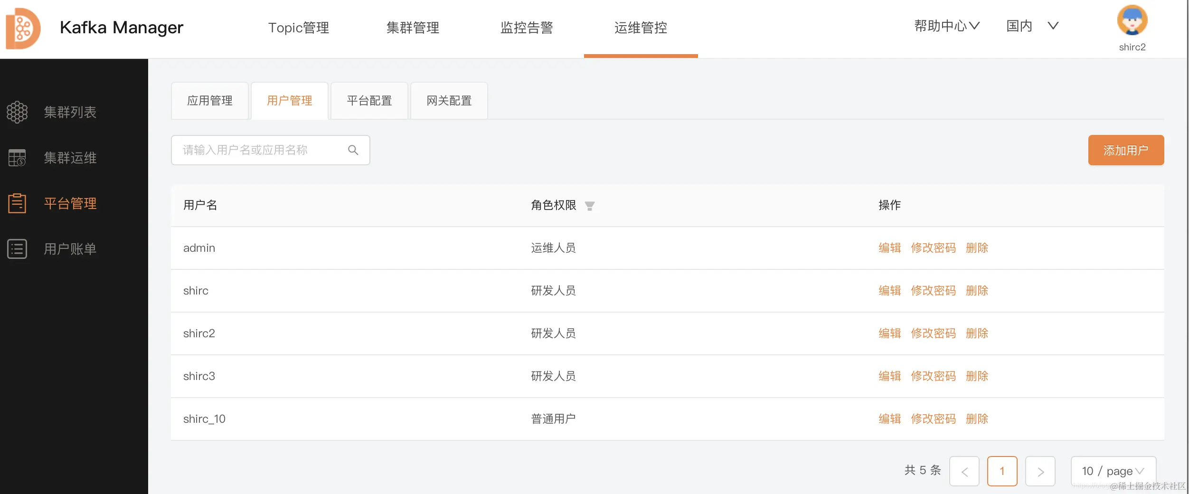Select 平台管理 in the sidebar
Viewport: 1189px width, 494px height.
70,203
